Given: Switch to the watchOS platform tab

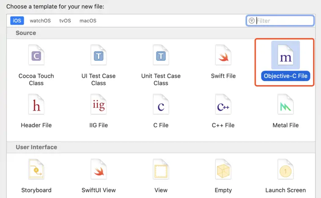Looking at the screenshot, I should (40, 21).
